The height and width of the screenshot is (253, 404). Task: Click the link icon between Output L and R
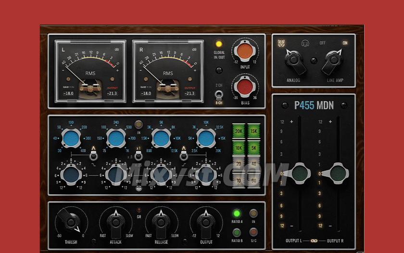pyautogui.click(x=314, y=240)
